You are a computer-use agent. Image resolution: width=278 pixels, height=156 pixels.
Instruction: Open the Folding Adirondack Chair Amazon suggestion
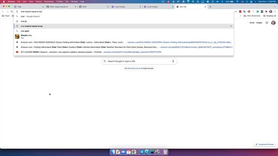click(x=124, y=47)
